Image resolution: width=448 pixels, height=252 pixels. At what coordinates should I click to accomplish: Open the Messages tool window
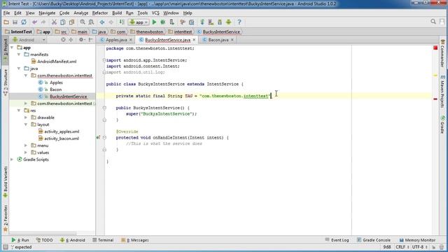pyautogui.click(x=135, y=240)
